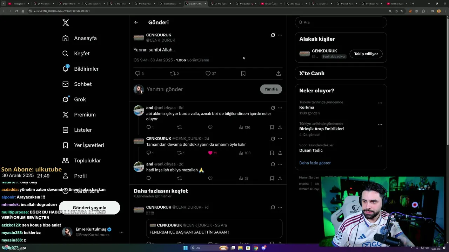Bookmark anıl's "hadi inşallah abi" reply
The height and width of the screenshot is (252, 449).
point(272,178)
